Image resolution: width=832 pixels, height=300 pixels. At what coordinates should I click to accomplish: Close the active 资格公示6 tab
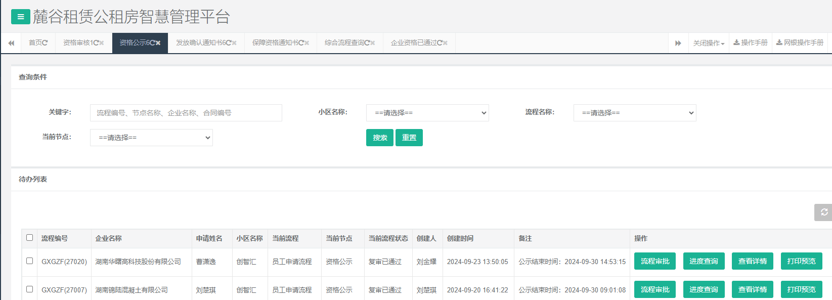pyautogui.click(x=158, y=43)
